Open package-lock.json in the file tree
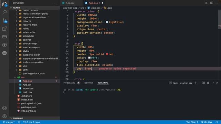This screenshot has height=124, width=221. point(31,103)
